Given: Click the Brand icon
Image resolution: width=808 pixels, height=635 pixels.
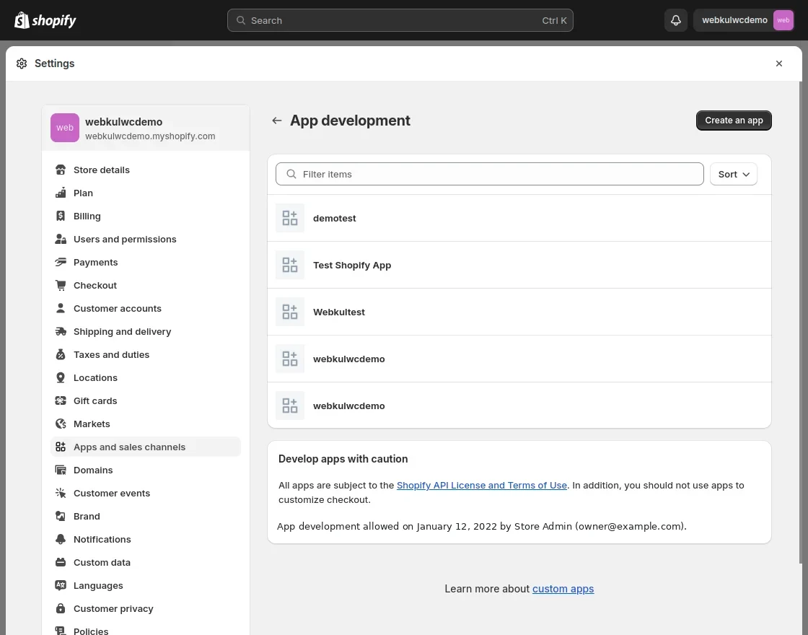Looking at the screenshot, I should pos(61,516).
